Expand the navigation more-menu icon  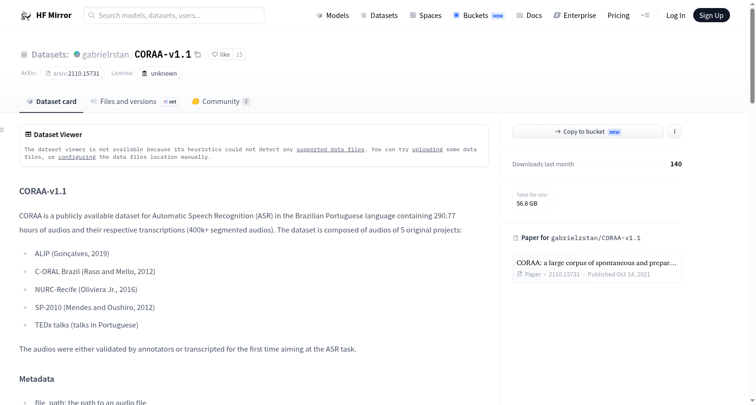(x=645, y=15)
